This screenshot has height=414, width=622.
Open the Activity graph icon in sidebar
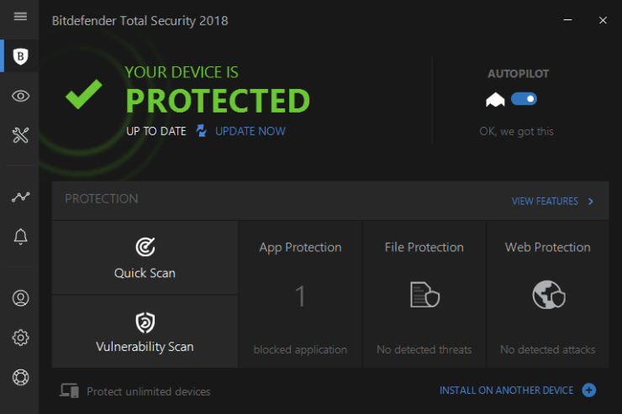click(21, 197)
